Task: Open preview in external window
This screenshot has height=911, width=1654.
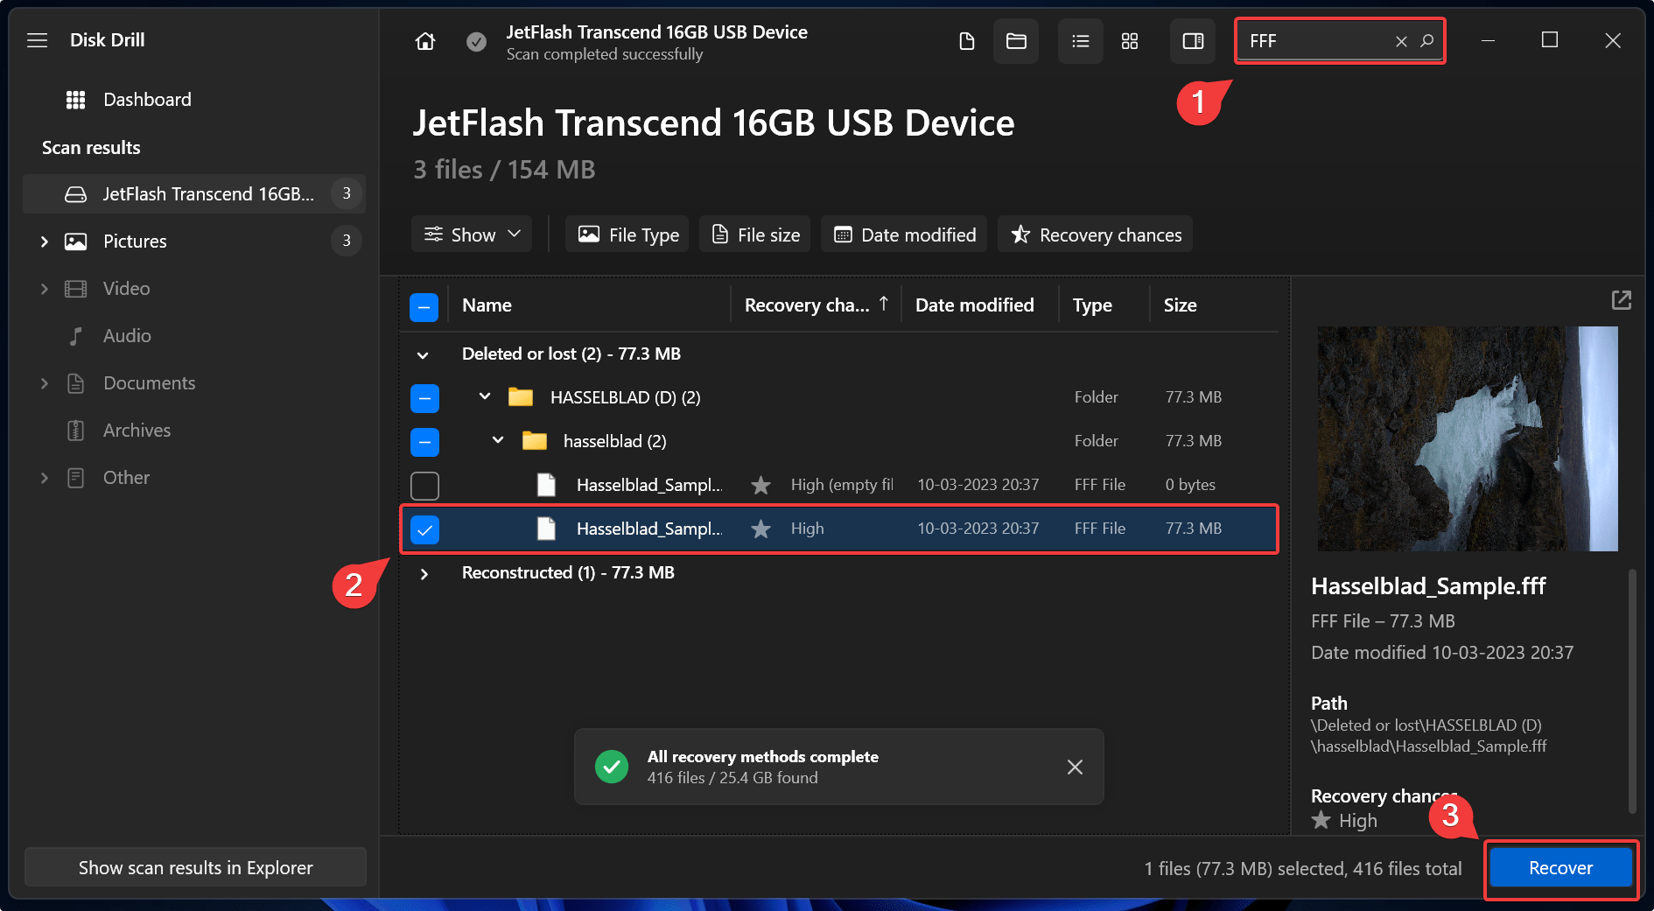Action: click(1621, 300)
